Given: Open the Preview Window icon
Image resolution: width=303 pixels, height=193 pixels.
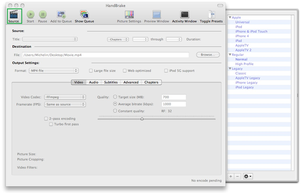Looking at the screenshot, I should pyautogui.click(x=157, y=15).
